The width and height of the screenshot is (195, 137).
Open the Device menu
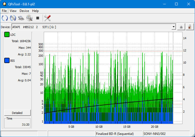[x=24, y=11]
